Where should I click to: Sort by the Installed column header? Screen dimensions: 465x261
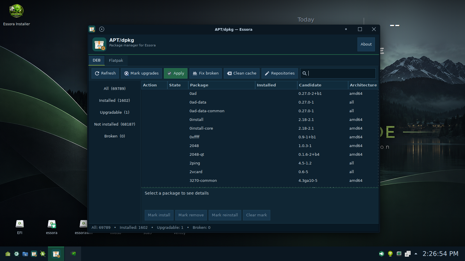tap(276, 85)
